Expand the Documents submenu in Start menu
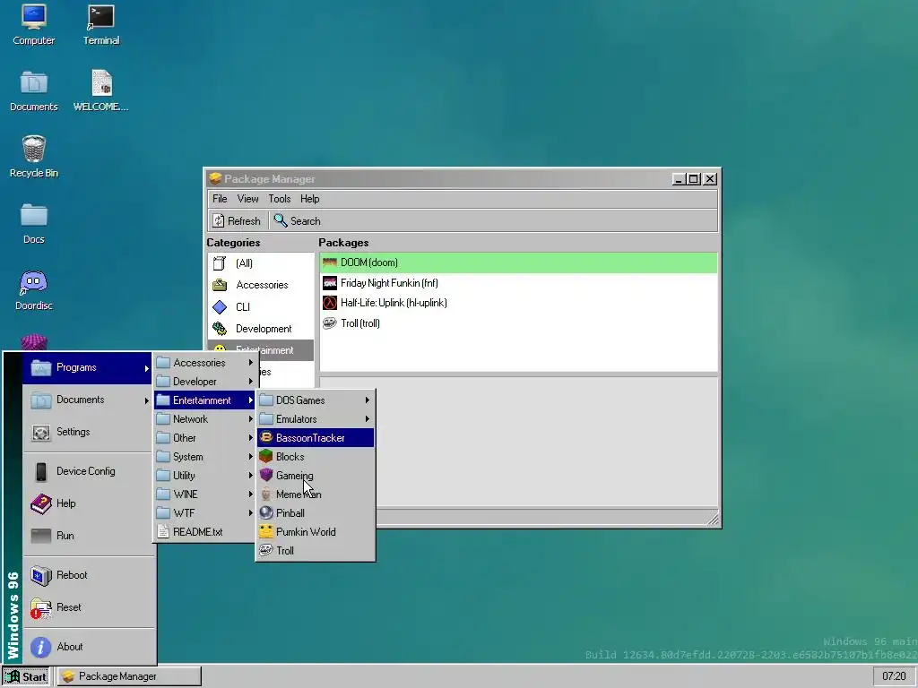This screenshot has width=918, height=688. [x=87, y=400]
